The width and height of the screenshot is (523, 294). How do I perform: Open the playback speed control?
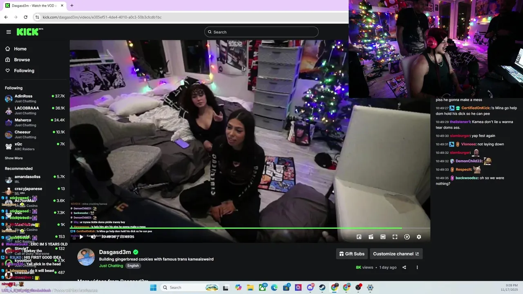tap(407, 237)
